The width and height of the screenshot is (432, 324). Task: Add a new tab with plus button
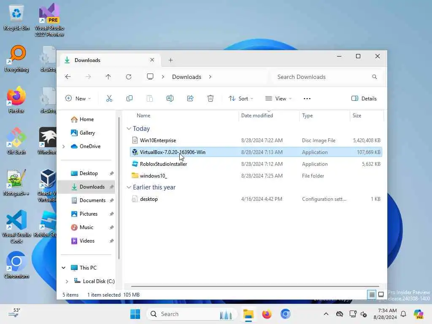(170, 60)
